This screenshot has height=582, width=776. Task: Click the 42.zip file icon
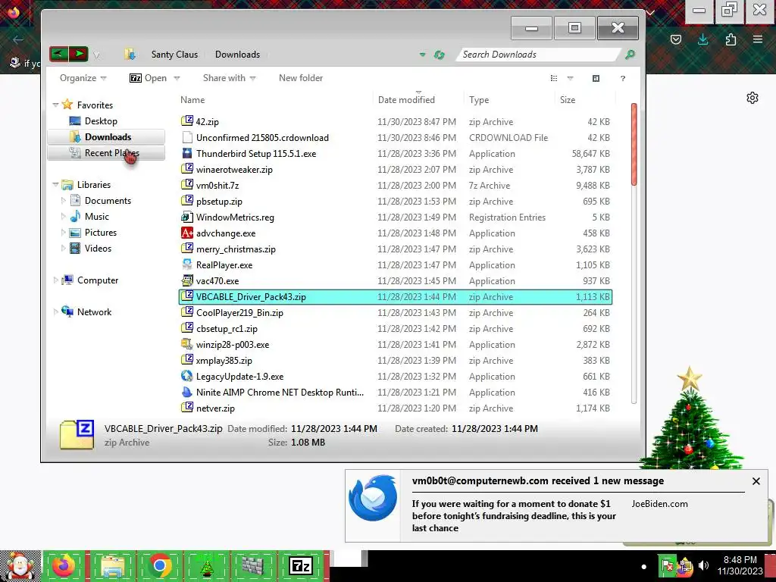click(x=187, y=121)
